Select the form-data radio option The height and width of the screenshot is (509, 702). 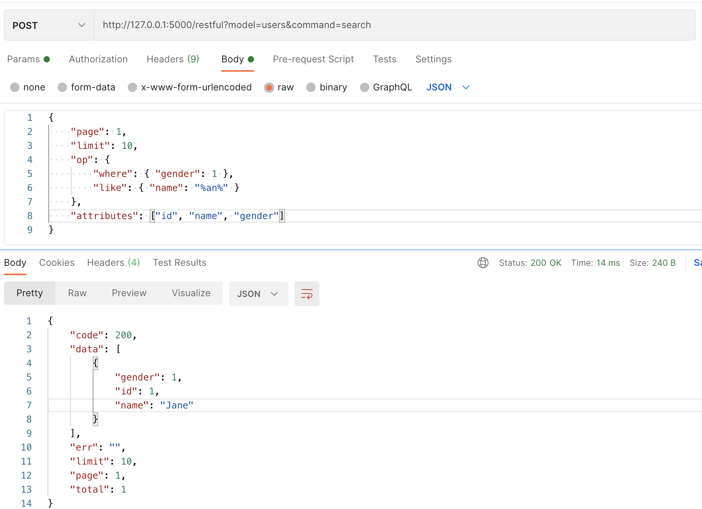(x=62, y=87)
